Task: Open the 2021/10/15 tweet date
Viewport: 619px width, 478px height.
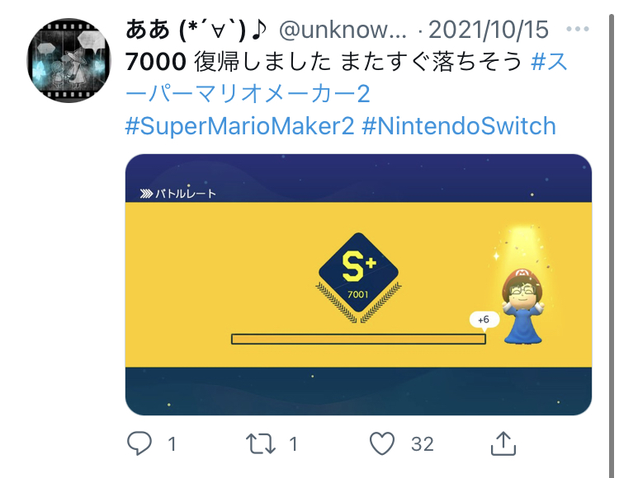Action: pos(489,30)
